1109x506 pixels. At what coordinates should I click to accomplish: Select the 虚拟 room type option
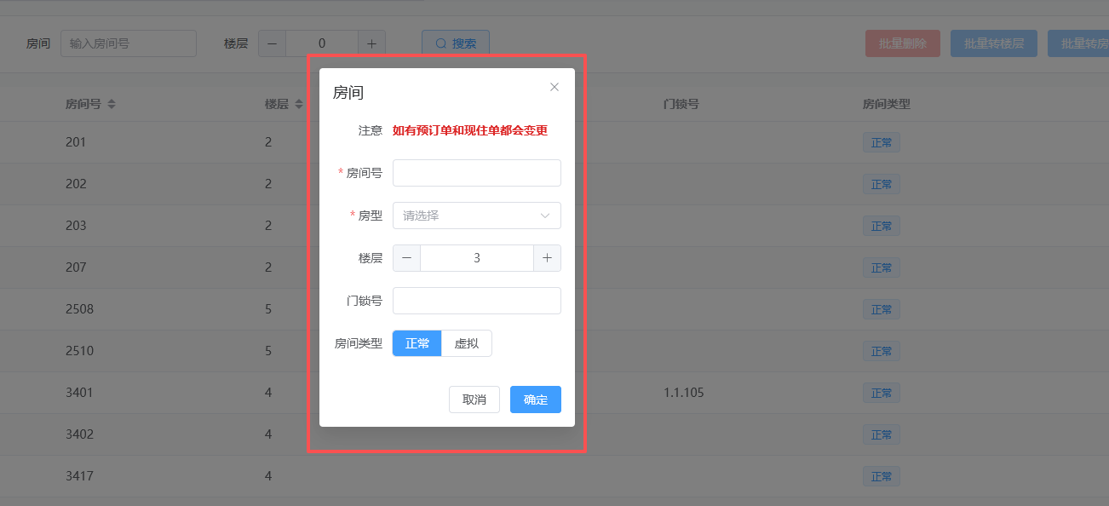coord(467,343)
